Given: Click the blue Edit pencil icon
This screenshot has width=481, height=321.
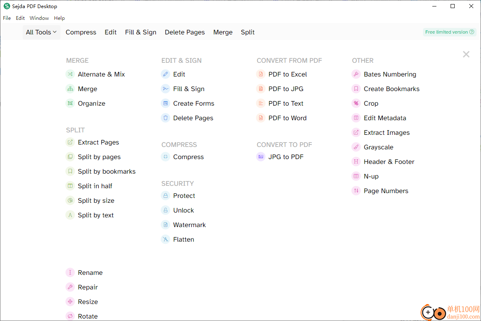Looking at the screenshot, I should point(165,74).
